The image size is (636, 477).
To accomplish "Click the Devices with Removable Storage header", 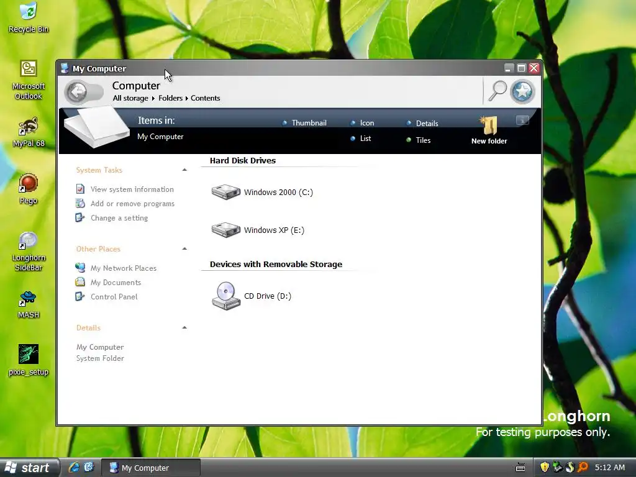I will click(276, 265).
